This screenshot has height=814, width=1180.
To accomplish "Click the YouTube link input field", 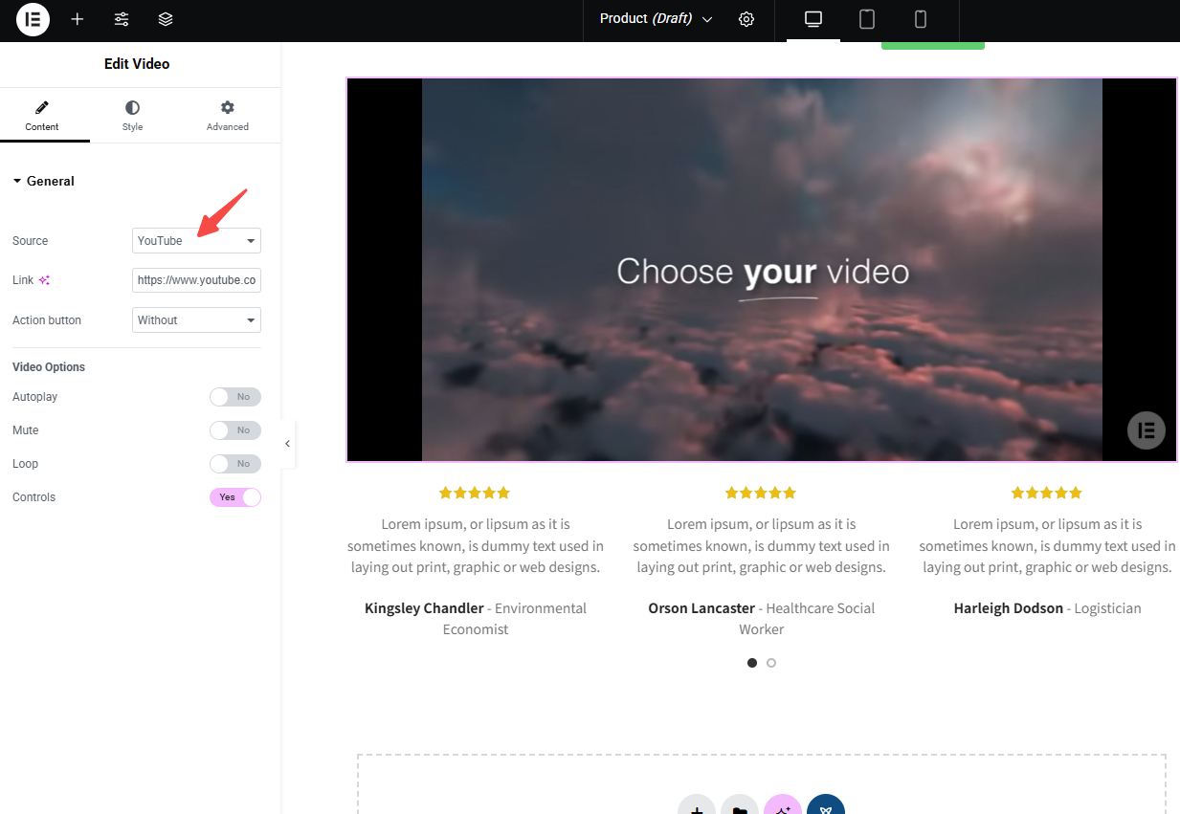I will (196, 280).
